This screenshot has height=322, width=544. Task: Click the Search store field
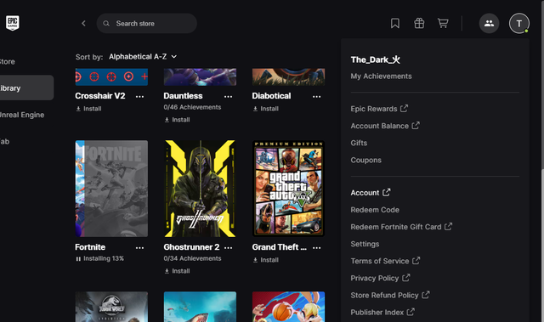click(x=147, y=23)
